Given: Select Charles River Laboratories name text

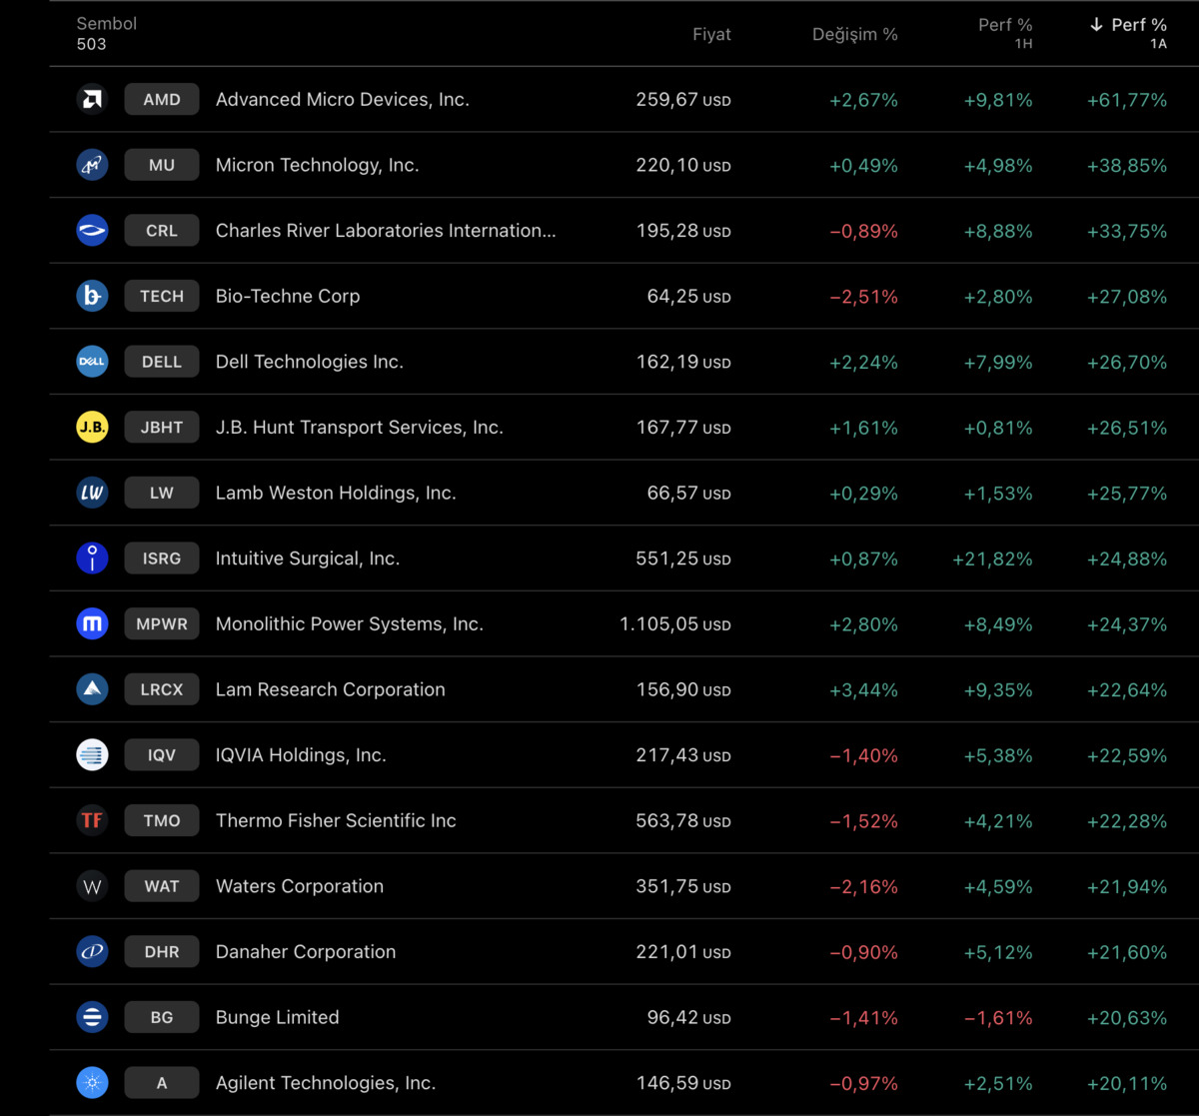Looking at the screenshot, I should click(386, 230).
